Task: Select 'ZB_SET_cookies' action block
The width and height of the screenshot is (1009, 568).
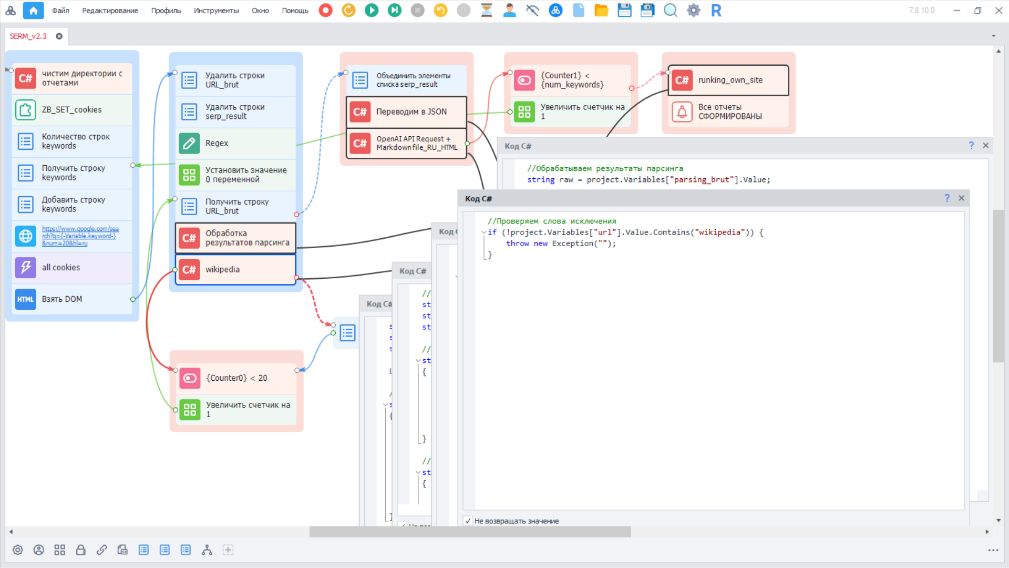Action: [72, 110]
